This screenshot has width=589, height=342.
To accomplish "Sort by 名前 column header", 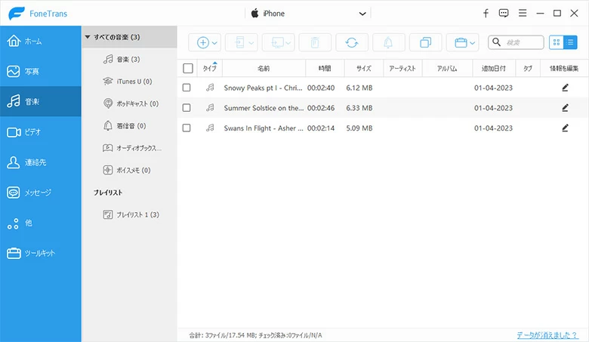I will (264, 68).
